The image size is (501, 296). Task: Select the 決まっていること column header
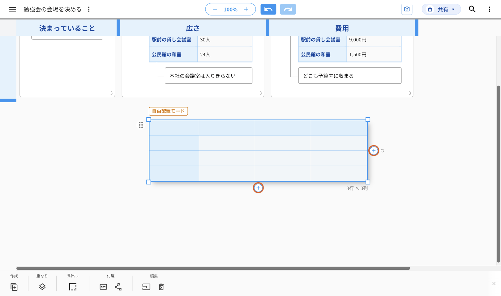[x=67, y=28]
